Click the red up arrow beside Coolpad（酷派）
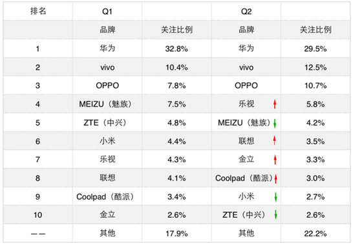 click(x=276, y=179)
